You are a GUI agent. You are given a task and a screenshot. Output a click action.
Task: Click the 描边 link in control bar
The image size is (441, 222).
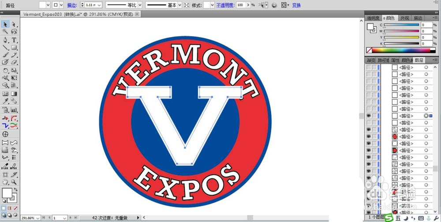72,5
